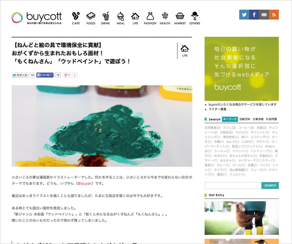Open the Twitter social icon in header

click(x=244, y=15)
